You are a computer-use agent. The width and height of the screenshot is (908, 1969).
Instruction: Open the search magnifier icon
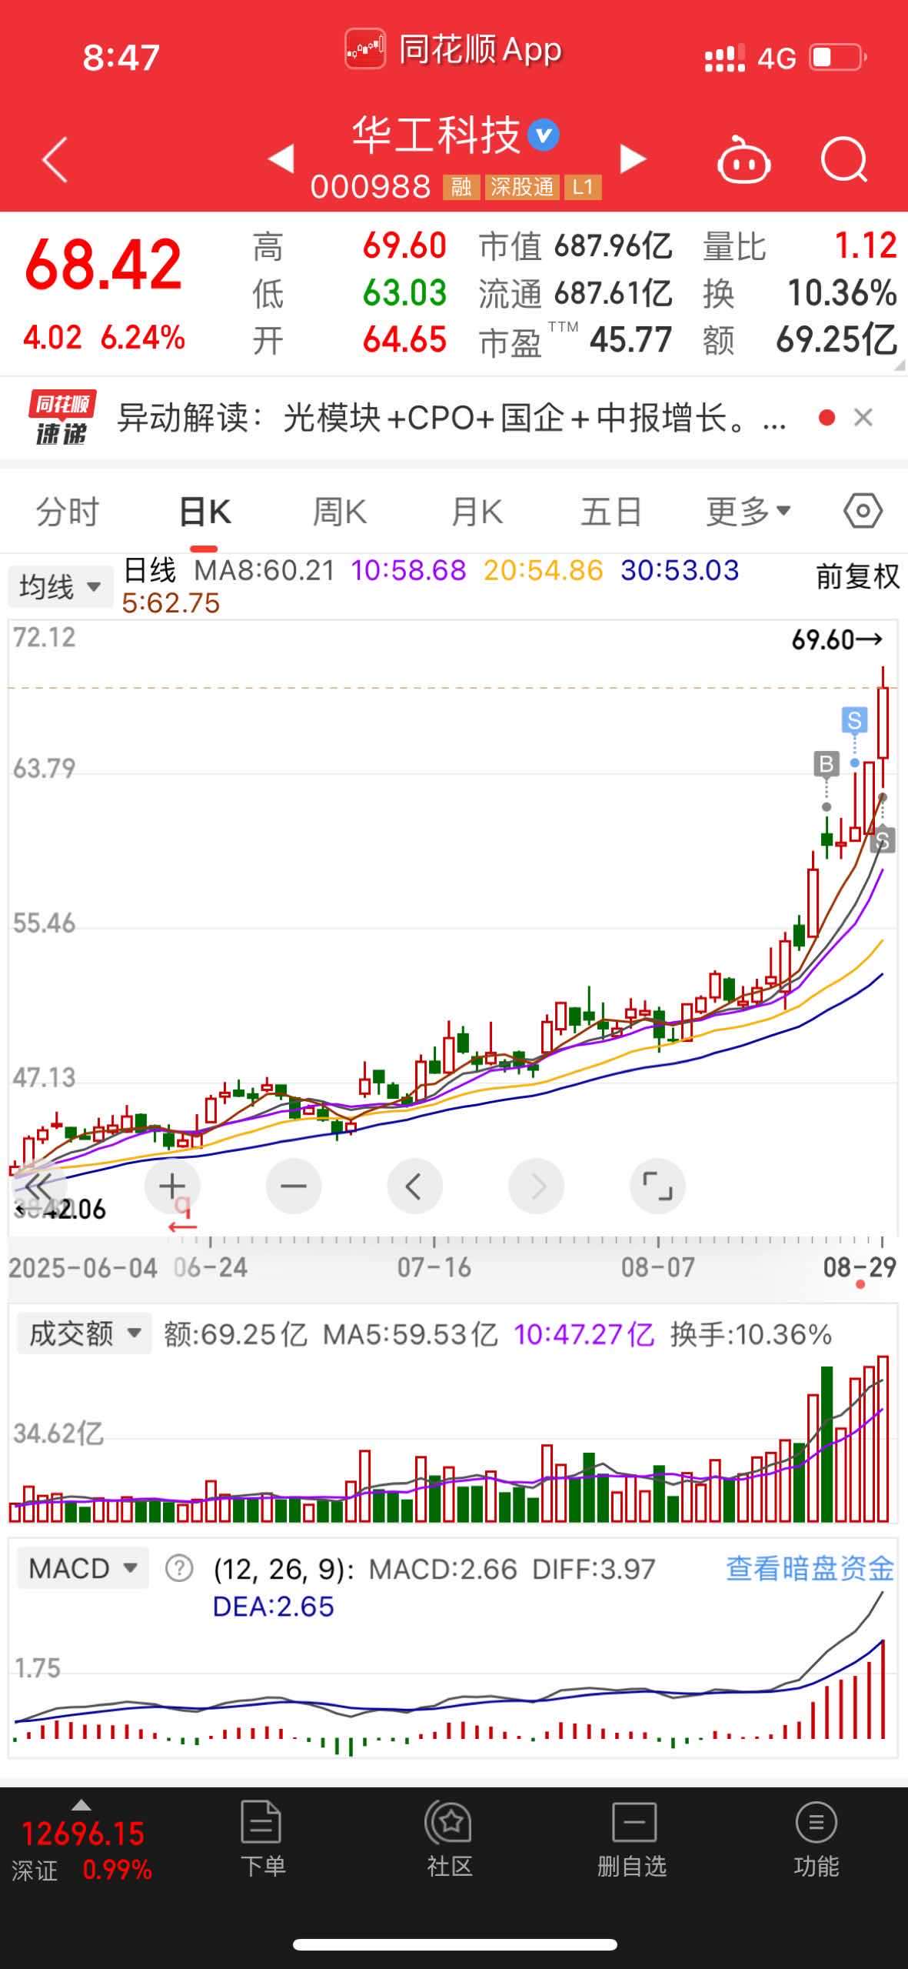(x=844, y=159)
